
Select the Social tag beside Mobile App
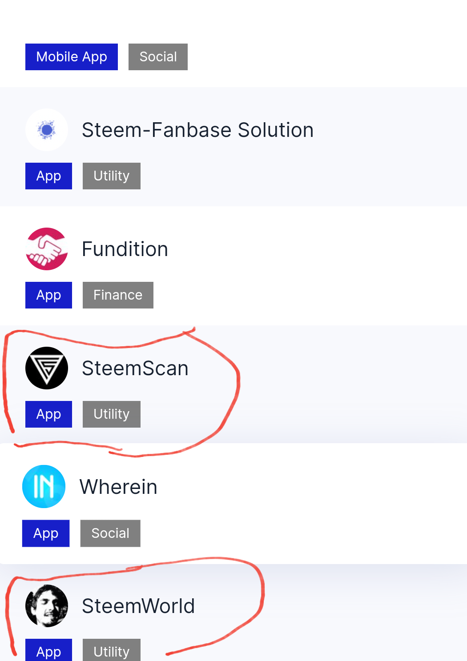click(158, 57)
